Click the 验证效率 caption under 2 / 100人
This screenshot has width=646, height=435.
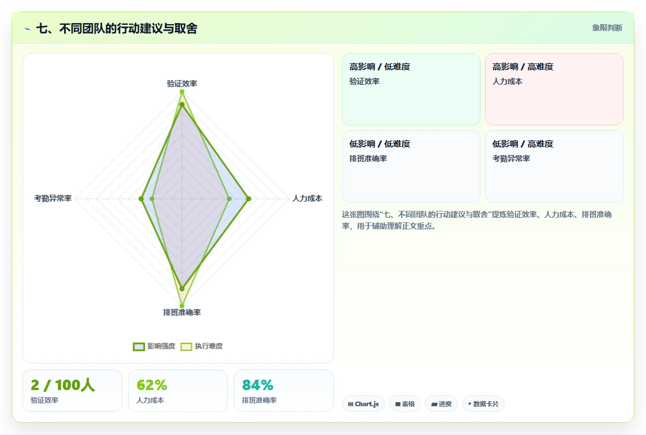tap(44, 400)
